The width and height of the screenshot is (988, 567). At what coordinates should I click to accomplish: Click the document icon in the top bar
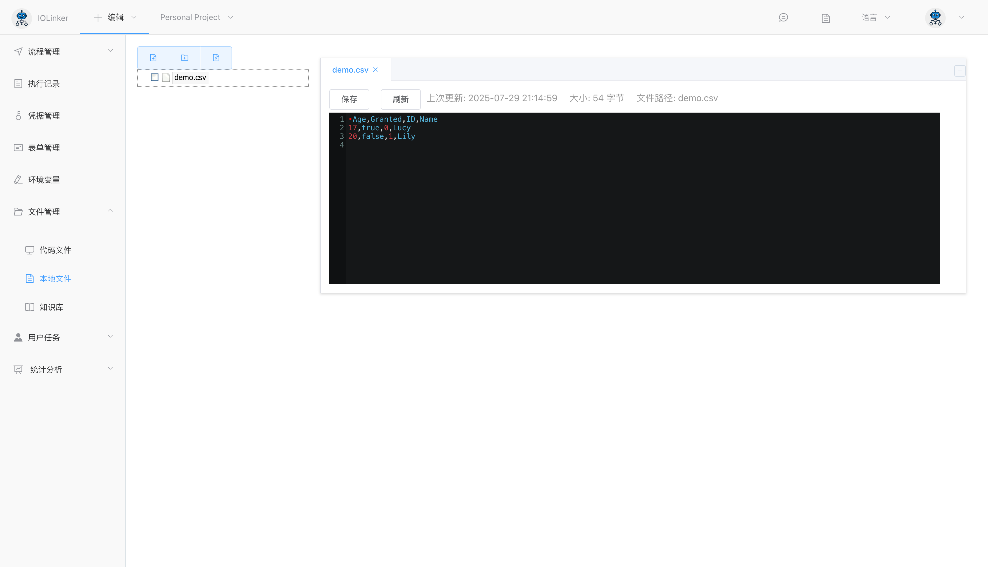click(x=825, y=17)
